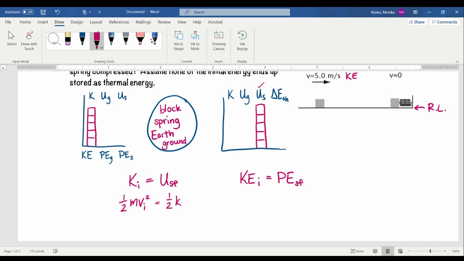The image size is (464, 261).
Task: Select the Eraser tool
Action: tap(68, 39)
